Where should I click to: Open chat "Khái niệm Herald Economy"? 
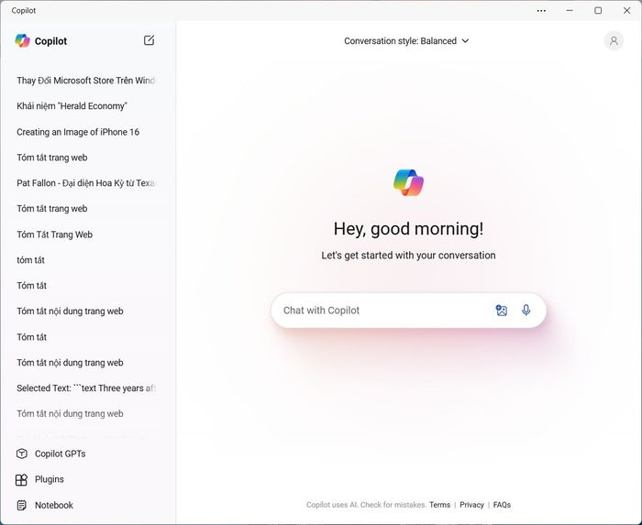pos(72,106)
